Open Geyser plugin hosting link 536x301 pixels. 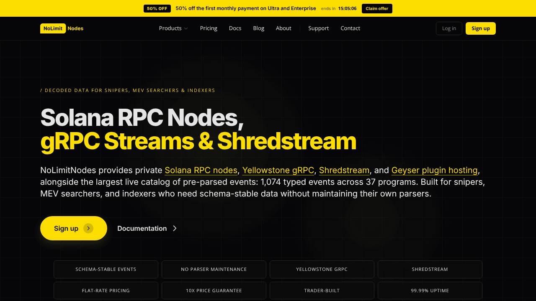point(435,171)
